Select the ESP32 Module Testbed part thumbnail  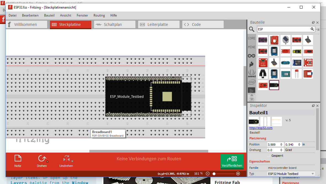pyautogui.click(x=274, y=85)
